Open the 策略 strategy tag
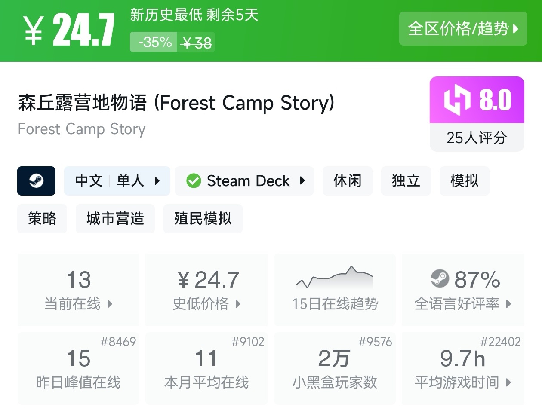This screenshot has width=542, height=413. click(x=42, y=219)
